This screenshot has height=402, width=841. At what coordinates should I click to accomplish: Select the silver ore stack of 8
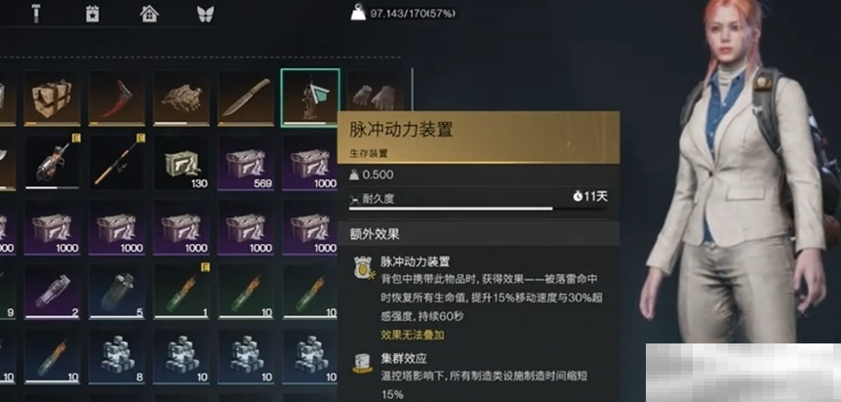[x=116, y=355]
